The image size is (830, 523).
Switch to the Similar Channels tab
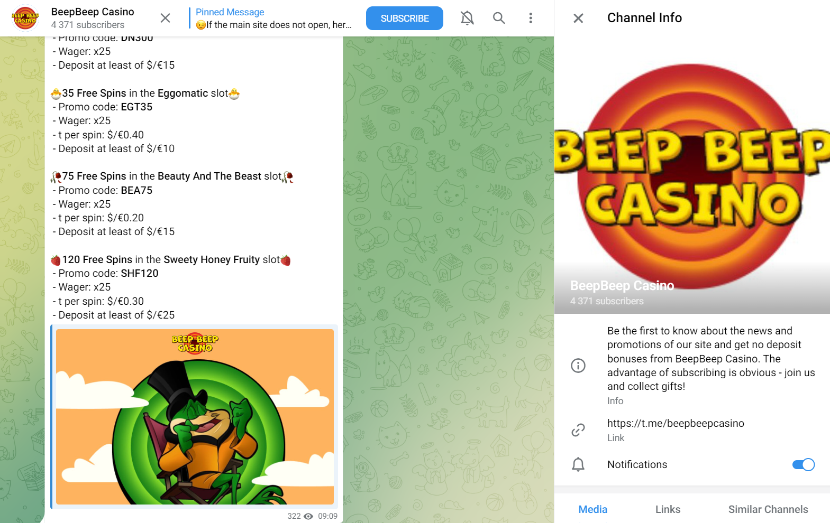768,509
